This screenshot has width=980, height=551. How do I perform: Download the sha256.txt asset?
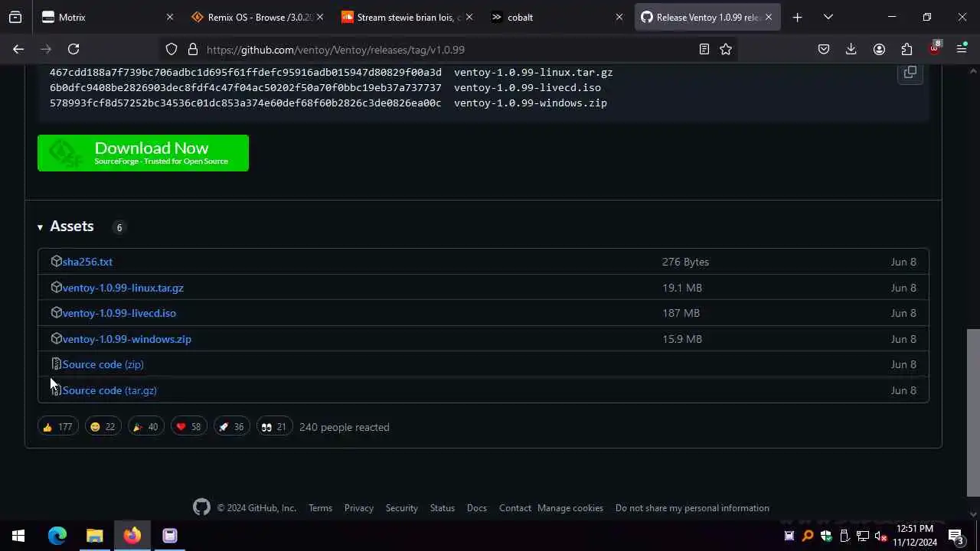coord(87,262)
